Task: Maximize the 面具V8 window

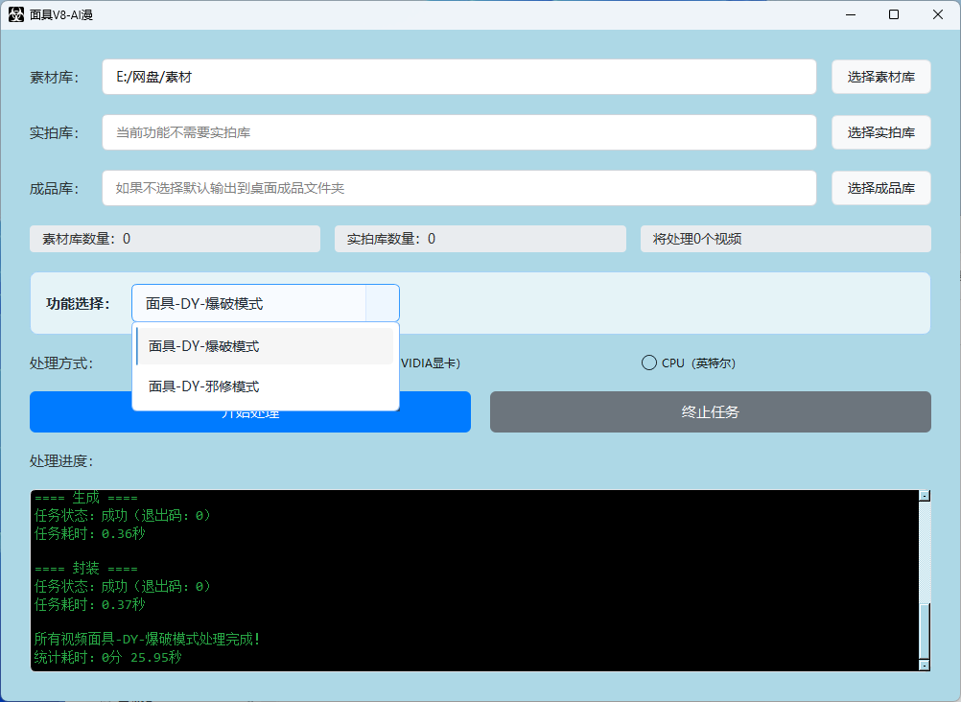Action: click(x=894, y=14)
